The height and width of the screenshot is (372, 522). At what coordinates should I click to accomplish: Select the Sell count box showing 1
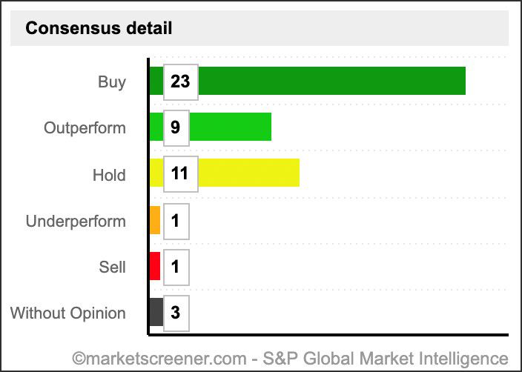click(x=176, y=267)
